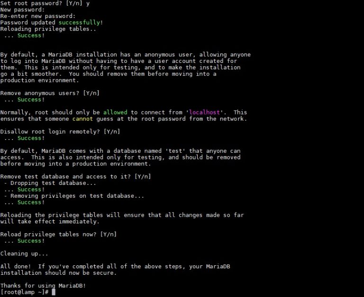Click the 'New password:' line
364x297 pixels.
click(x=22, y=10)
